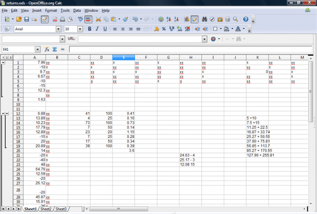The width and height of the screenshot is (317, 214).
Task: Toggle Underline formatting
Action: (x=105, y=29)
